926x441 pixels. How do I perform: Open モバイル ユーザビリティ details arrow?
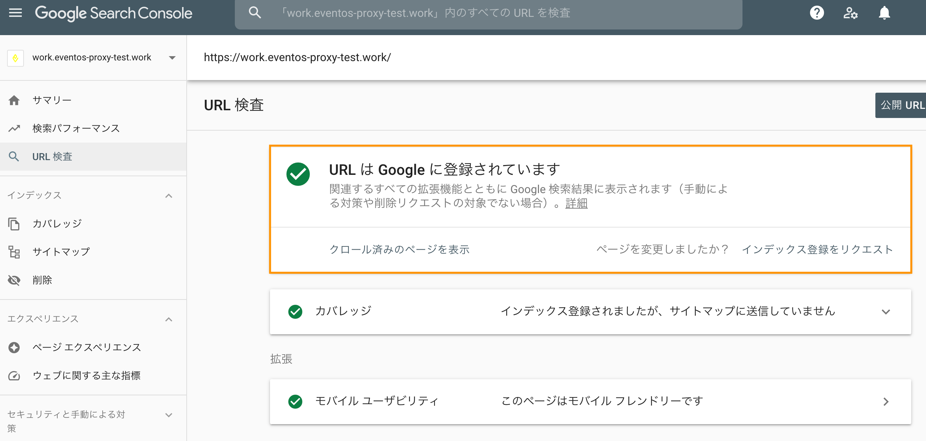click(x=886, y=401)
